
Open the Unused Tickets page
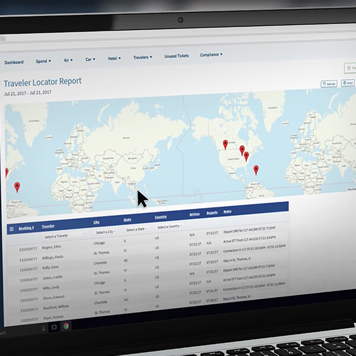pyautogui.click(x=176, y=56)
